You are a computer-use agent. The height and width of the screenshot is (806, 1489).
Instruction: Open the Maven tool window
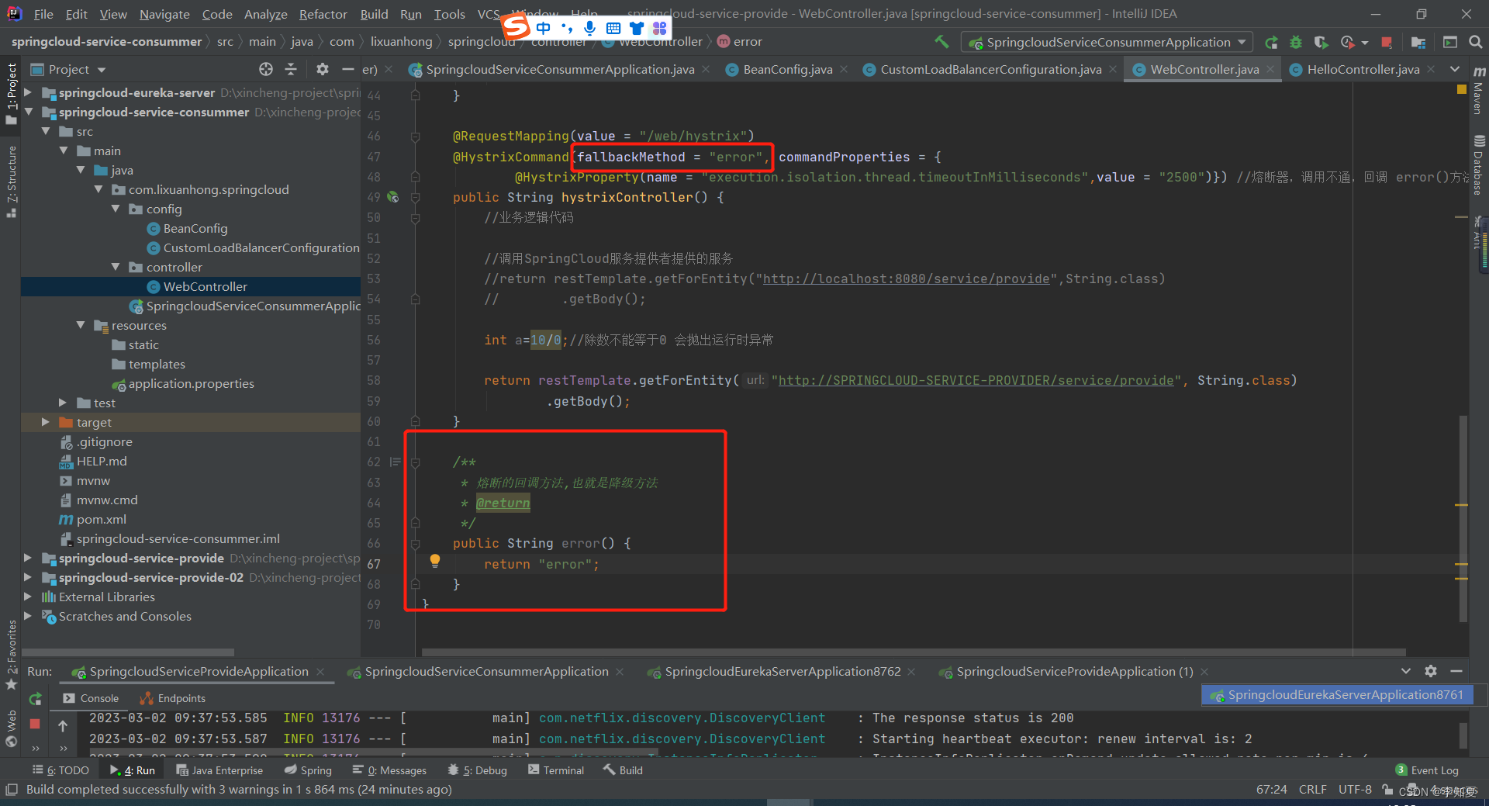[1479, 91]
